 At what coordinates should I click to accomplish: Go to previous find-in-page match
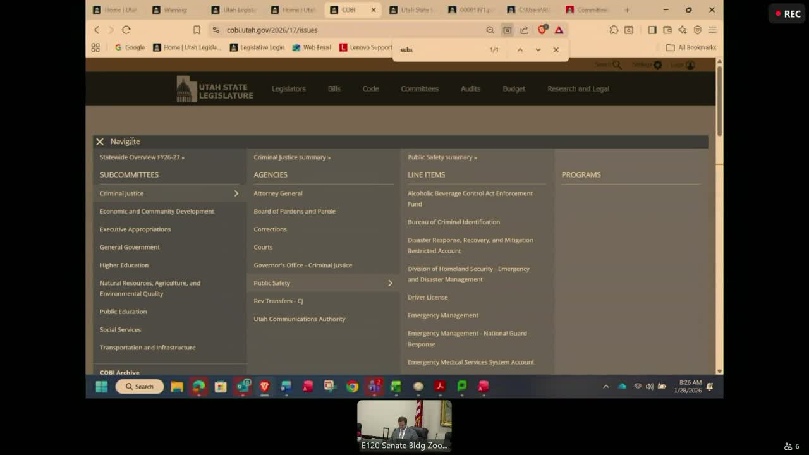click(x=520, y=50)
